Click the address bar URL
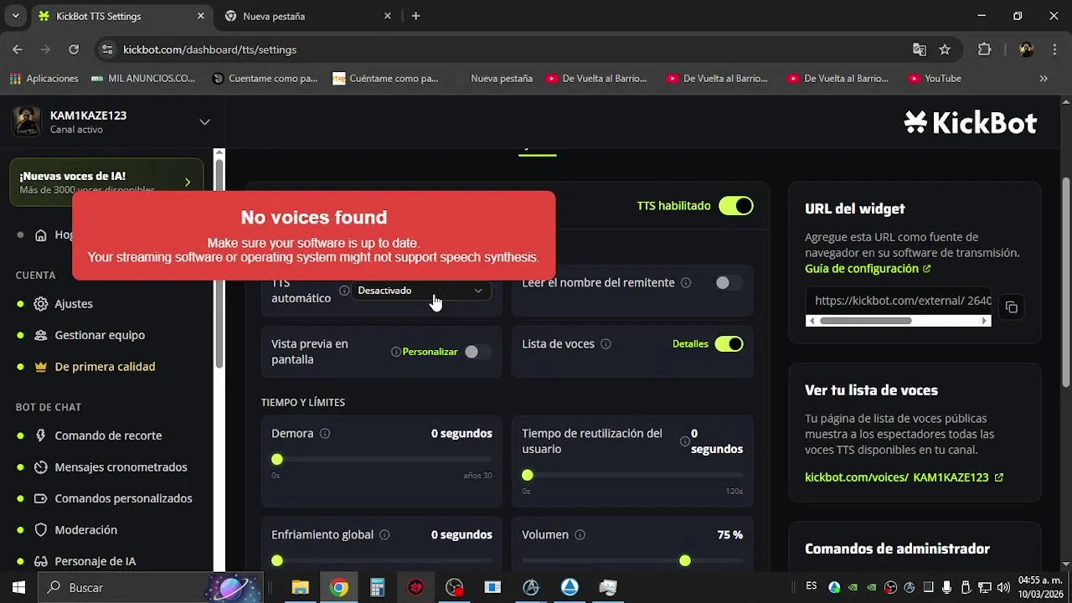Viewport: 1072px width, 603px height. 209,49
